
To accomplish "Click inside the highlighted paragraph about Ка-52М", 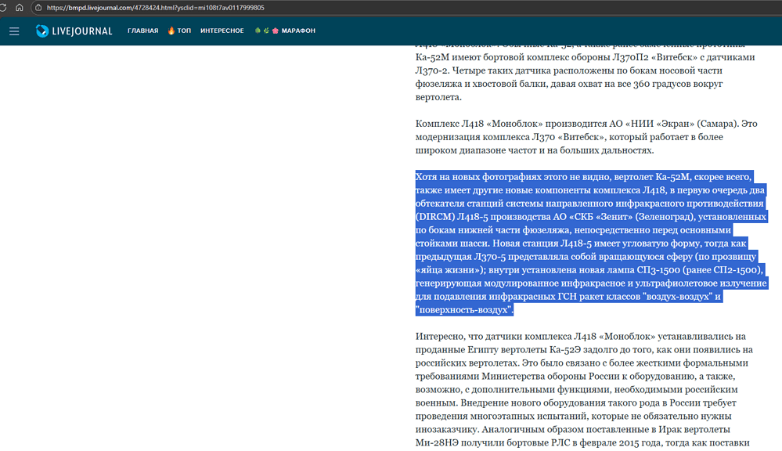I will (587, 244).
